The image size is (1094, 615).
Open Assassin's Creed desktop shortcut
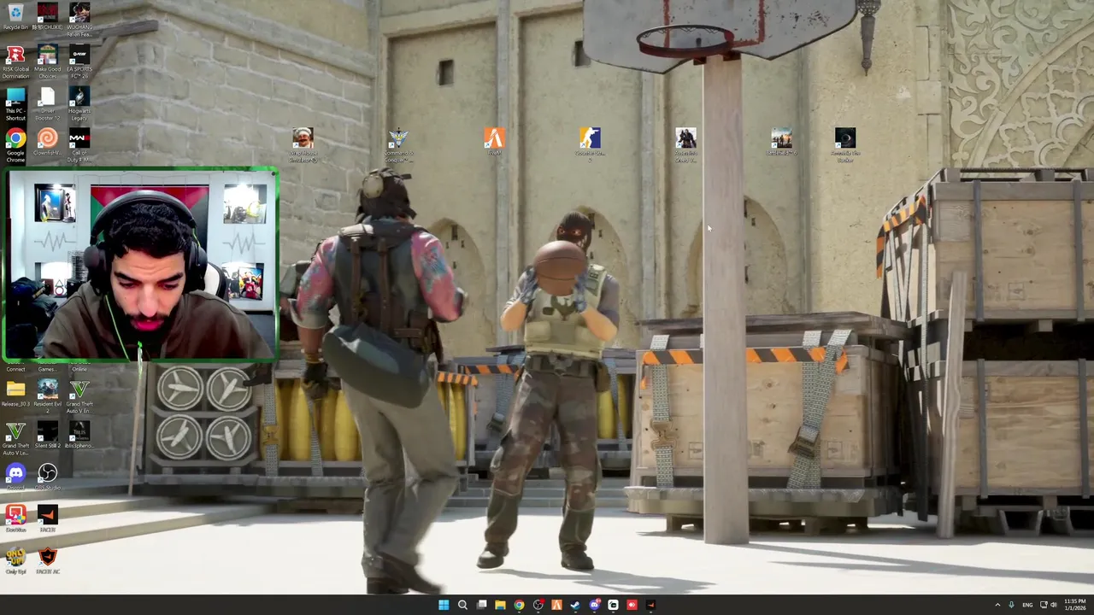(685, 144)
